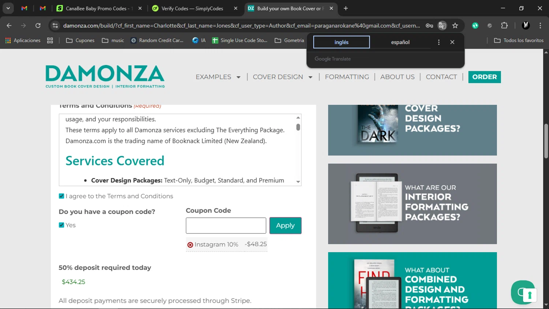
Task: Go to the ABOUT US page
Action: click(x=397, y=77)
